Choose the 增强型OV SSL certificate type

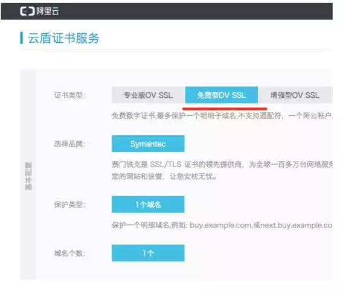point(295,95)
